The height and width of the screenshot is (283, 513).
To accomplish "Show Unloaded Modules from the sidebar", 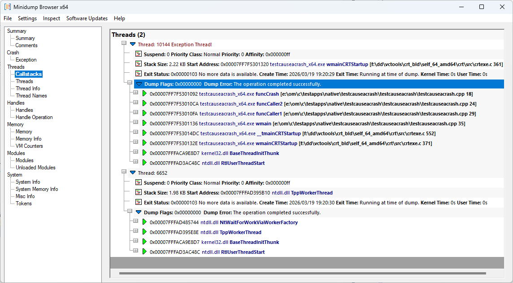I will click(x=35, y=168).
